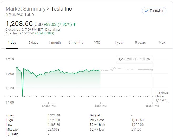Open the Disclaimer link
Screen dimensions: 173x139
[x=53, y=29]
